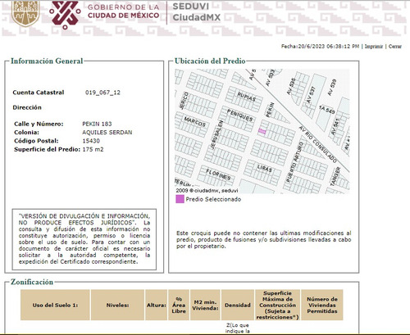Image resolution: width=410 pixels, height=335 pixels.
Task: Click the Predio Seleccionado legend color swatch
Action: (x=180, y=199)
